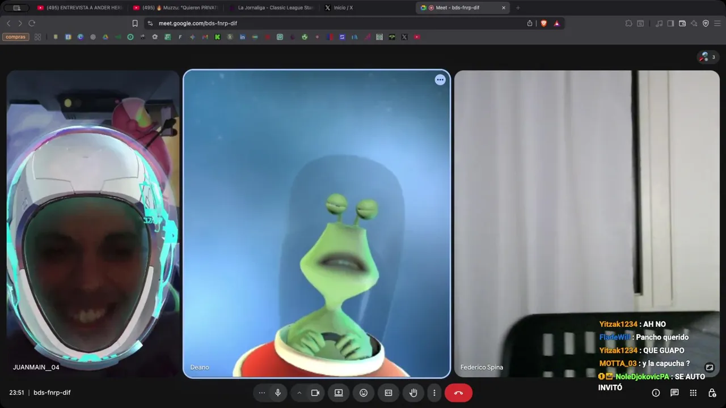Open YouTube bookmark at bar end
The image size is (726, 408).
click(417, 37)
